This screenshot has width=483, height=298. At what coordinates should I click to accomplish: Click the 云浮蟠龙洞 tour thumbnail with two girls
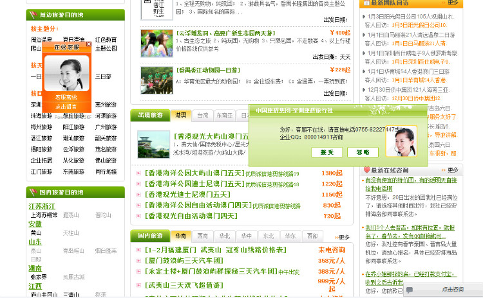pyautogui.click(x=156, y=43)
